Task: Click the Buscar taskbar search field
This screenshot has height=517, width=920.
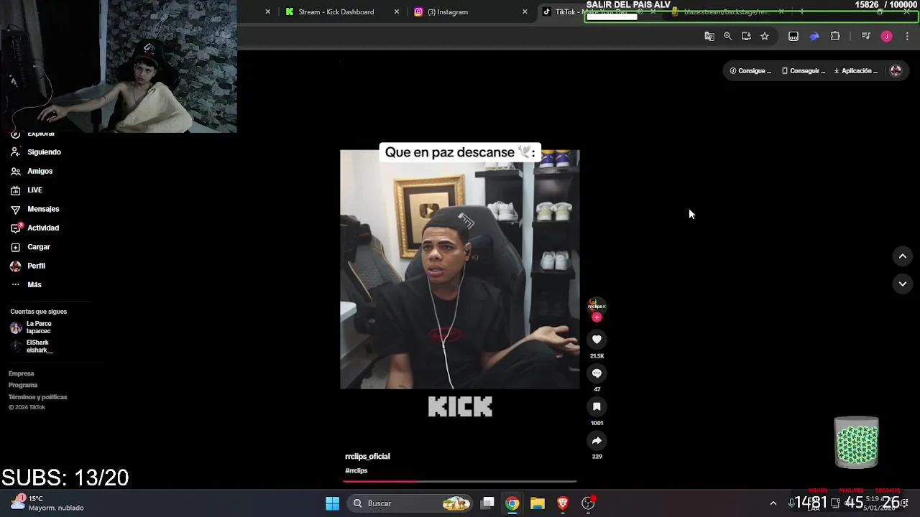Action: pos(410,503)
